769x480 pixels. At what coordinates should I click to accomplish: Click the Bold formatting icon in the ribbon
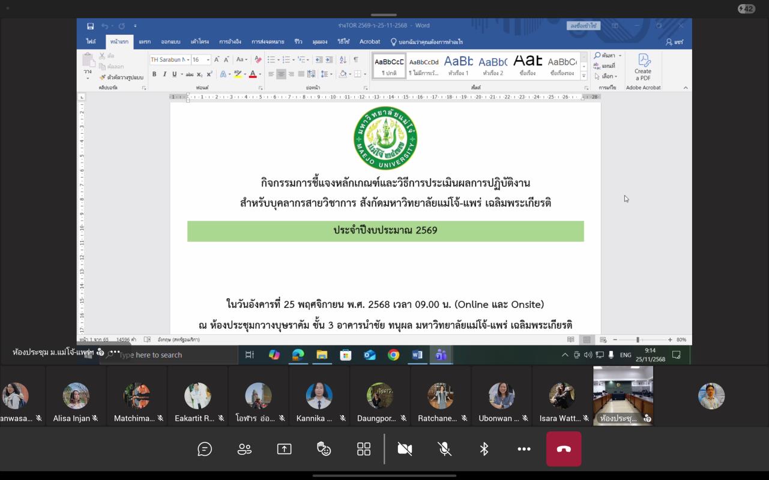tap(154, 74)
